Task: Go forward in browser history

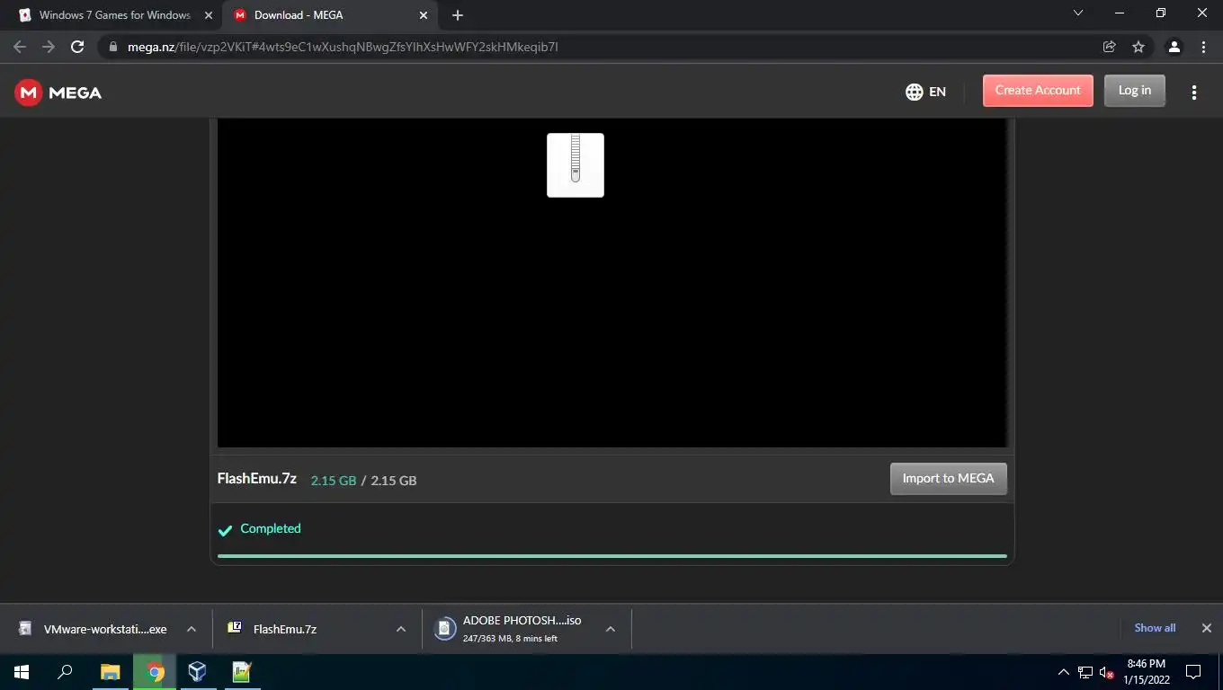Action: coord(49,47)
